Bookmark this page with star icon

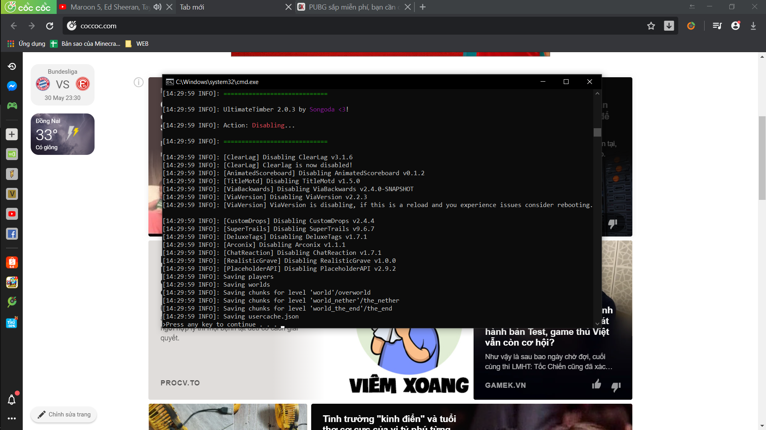[x=651, y=26]
